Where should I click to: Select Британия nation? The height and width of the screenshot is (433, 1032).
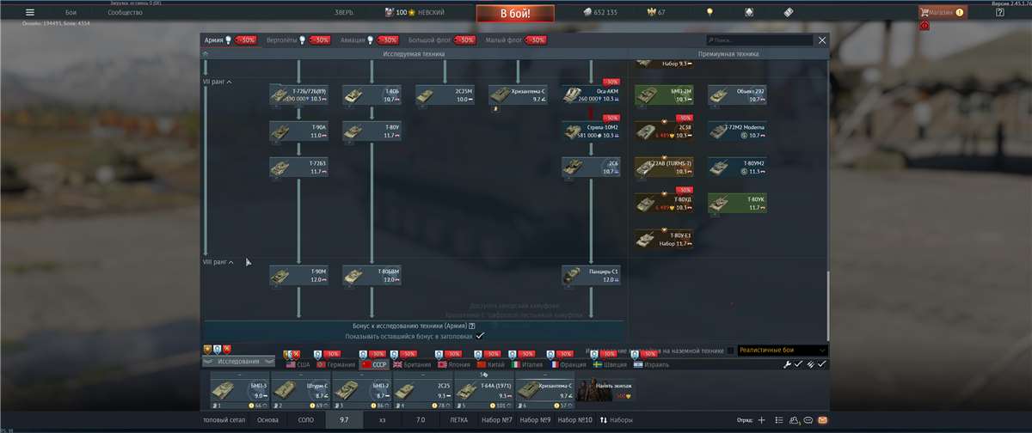[411, 364]
